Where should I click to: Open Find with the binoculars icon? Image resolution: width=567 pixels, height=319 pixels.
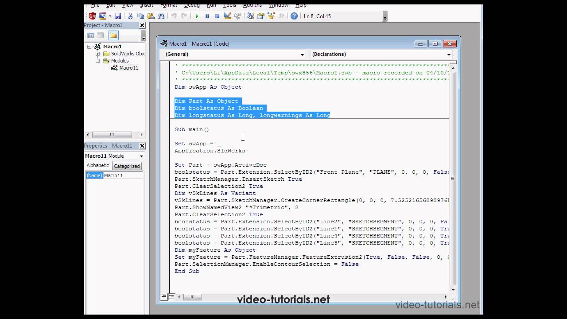pyautogui.click(x=161, y=16)
